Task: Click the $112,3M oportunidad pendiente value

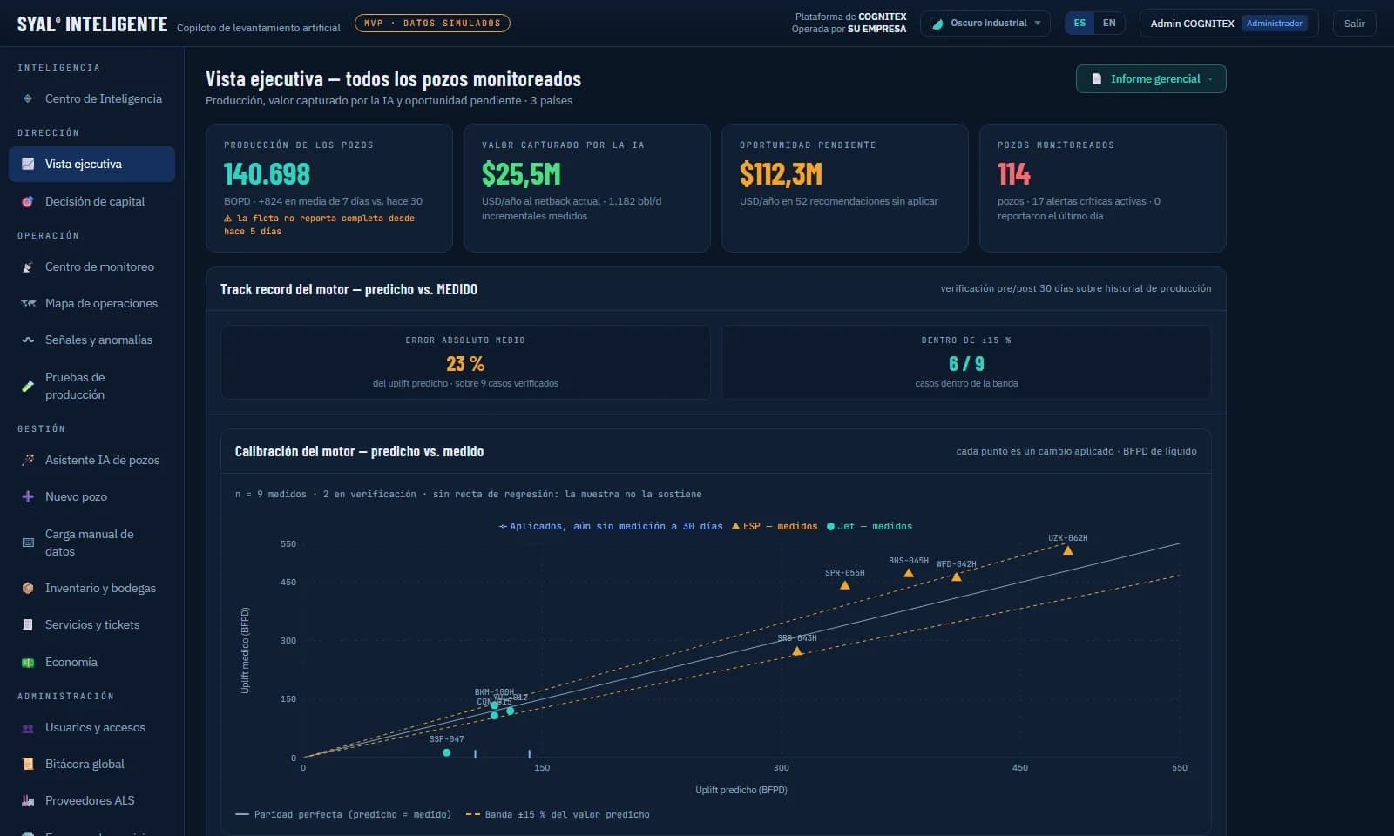Action: pos(781,174)
